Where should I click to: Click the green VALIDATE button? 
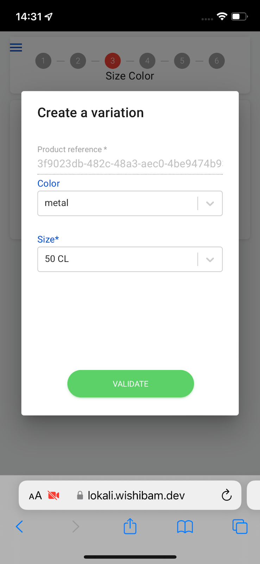pyautogui.click(x=131, y=384)
